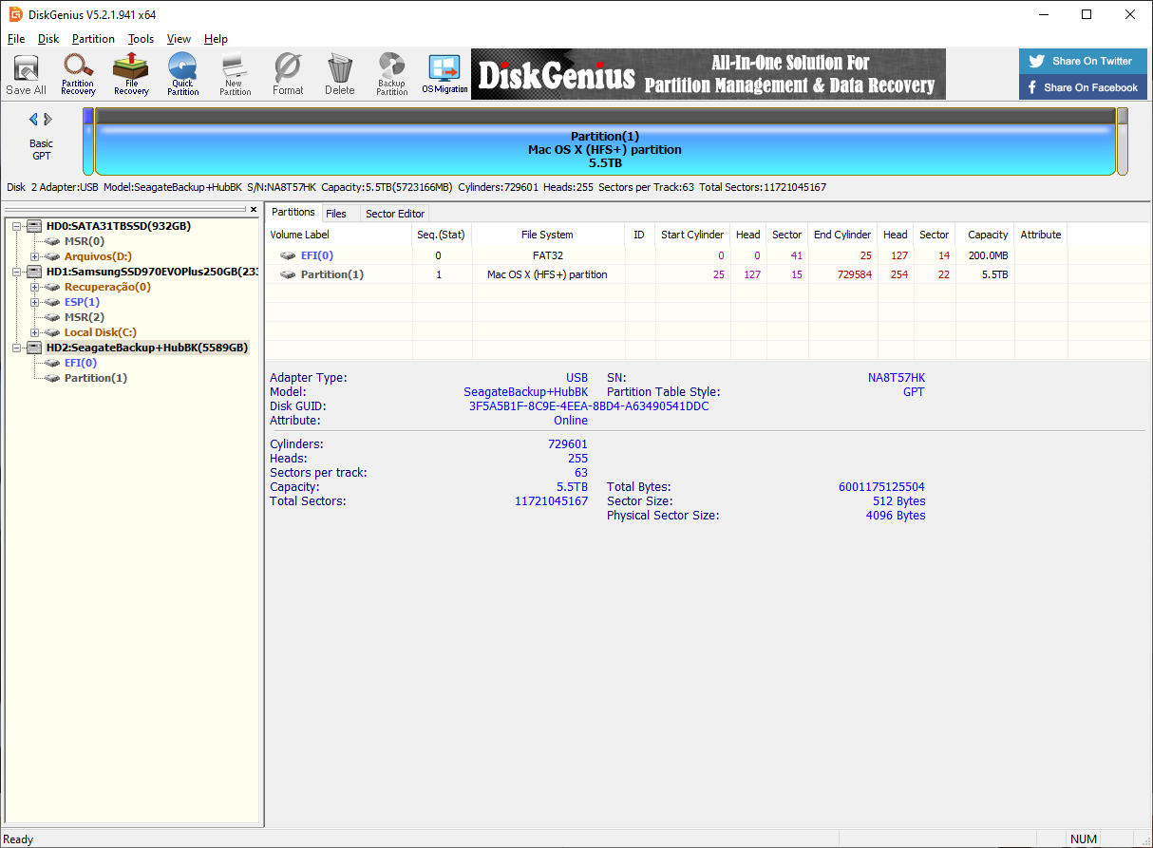Select HD2:SeagateBackup+HubBK(5589GB) in tree

click(x=147, y=348)
